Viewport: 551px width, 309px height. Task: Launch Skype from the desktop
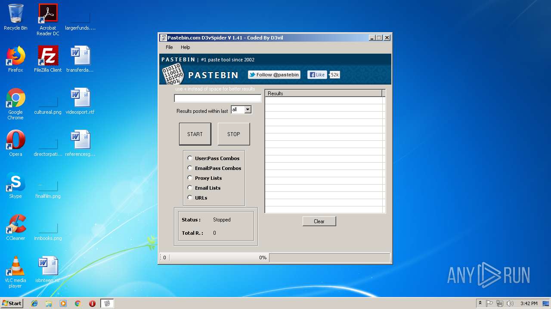pos(15,185)
